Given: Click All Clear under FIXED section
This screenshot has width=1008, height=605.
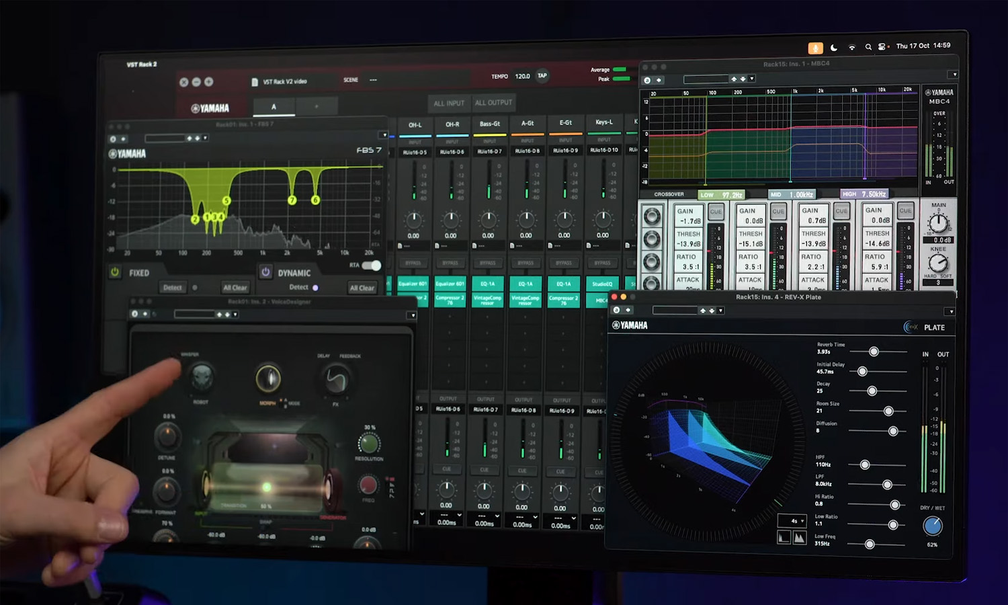Looking at the screenshot, I should click(x=235, y=288).
